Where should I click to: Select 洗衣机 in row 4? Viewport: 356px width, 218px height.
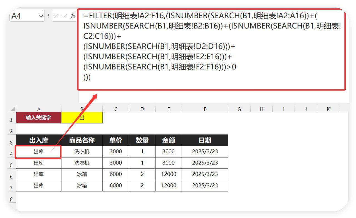82,152
